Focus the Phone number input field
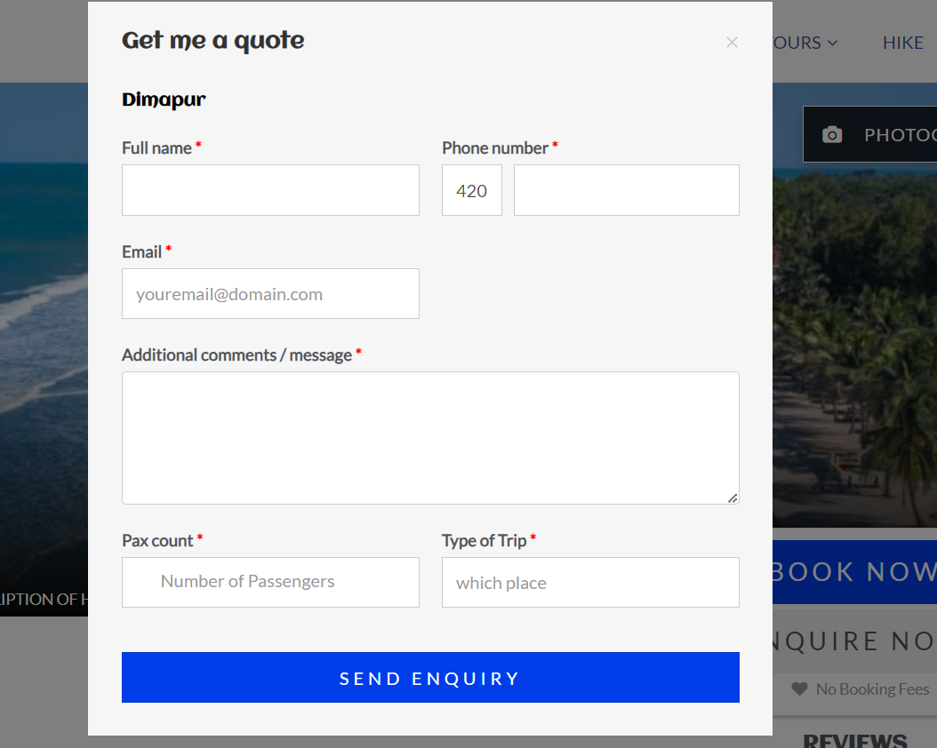 pyautogui.click(x=626, y=190)
